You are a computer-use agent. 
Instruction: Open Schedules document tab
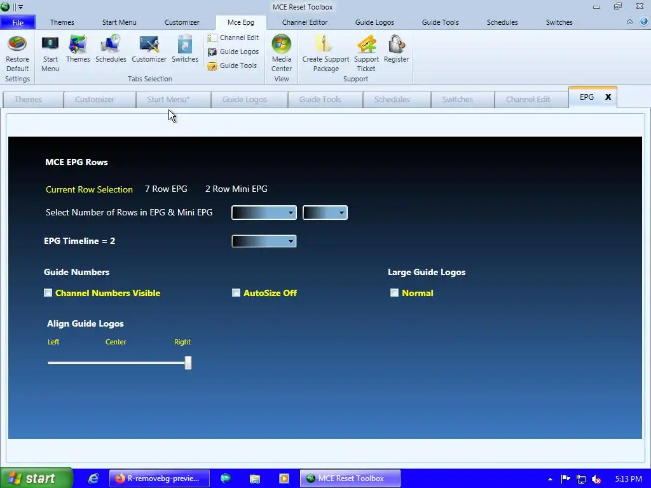397,100
